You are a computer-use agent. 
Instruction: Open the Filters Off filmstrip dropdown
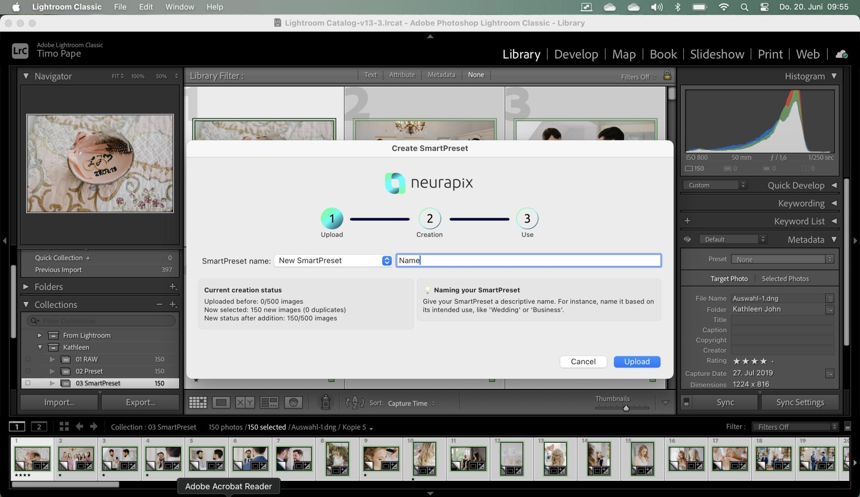point(796,427)
